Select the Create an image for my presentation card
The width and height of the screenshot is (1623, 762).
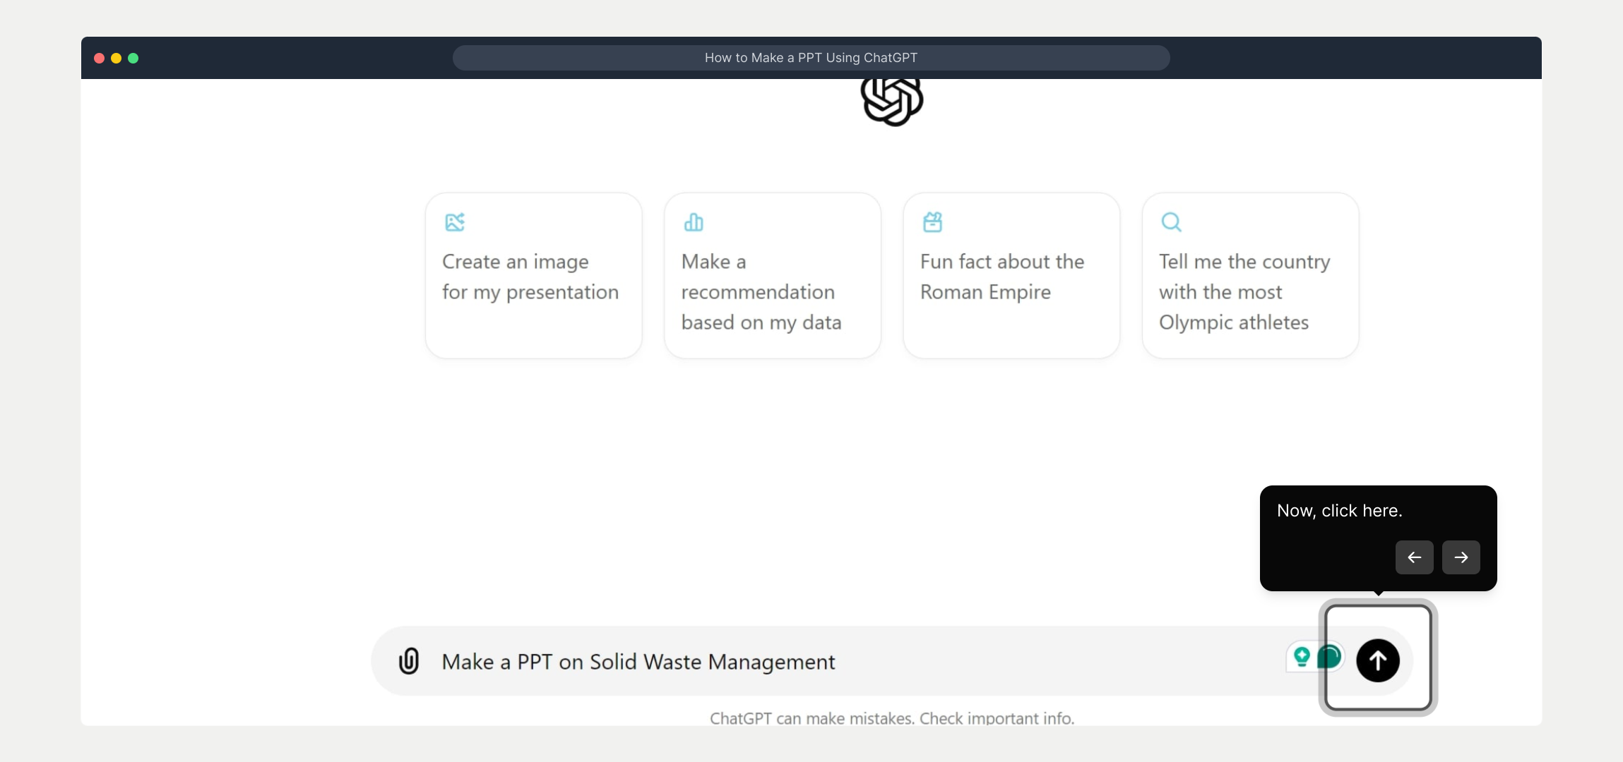[533, 276]
